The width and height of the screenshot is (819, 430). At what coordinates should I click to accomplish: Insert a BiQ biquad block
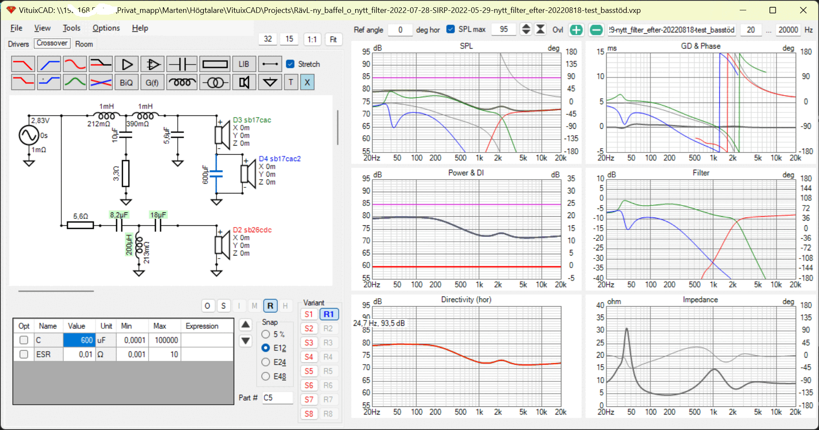126,82
